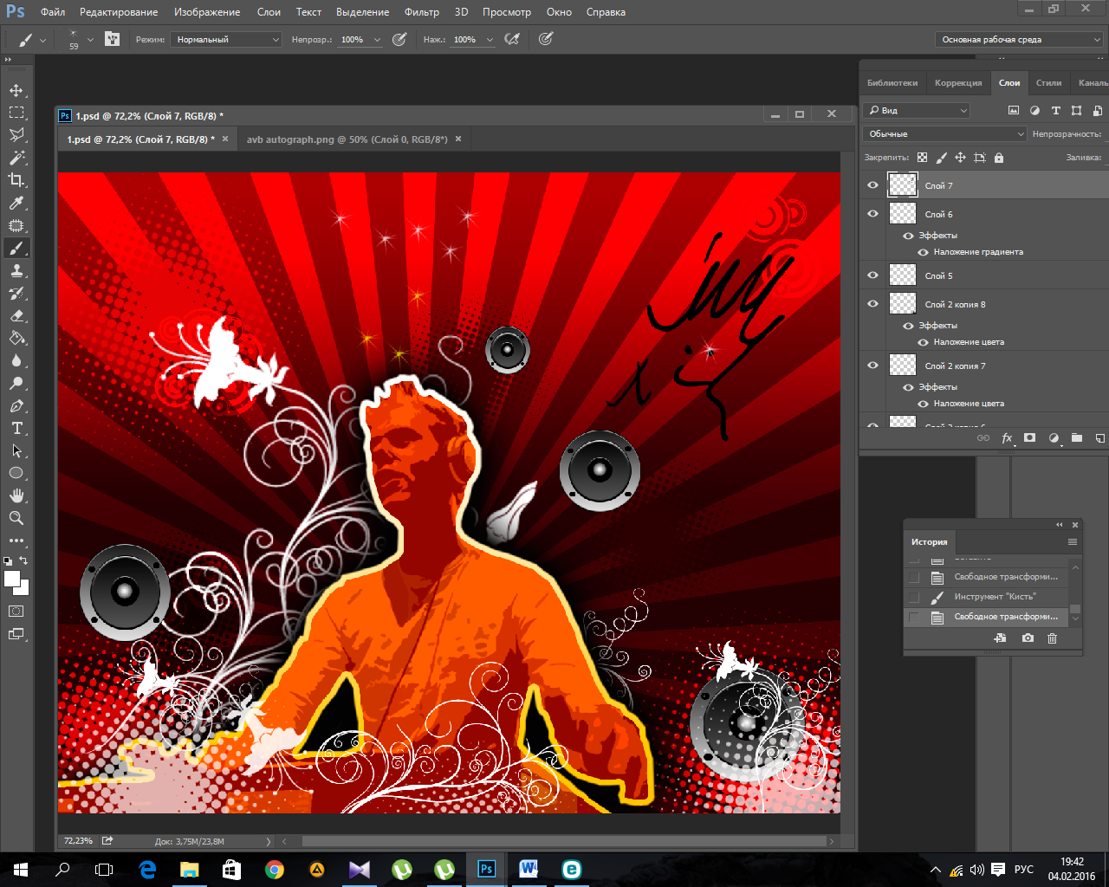Open Основная рабочая среда workspace dropdown

click(1019, 39)
